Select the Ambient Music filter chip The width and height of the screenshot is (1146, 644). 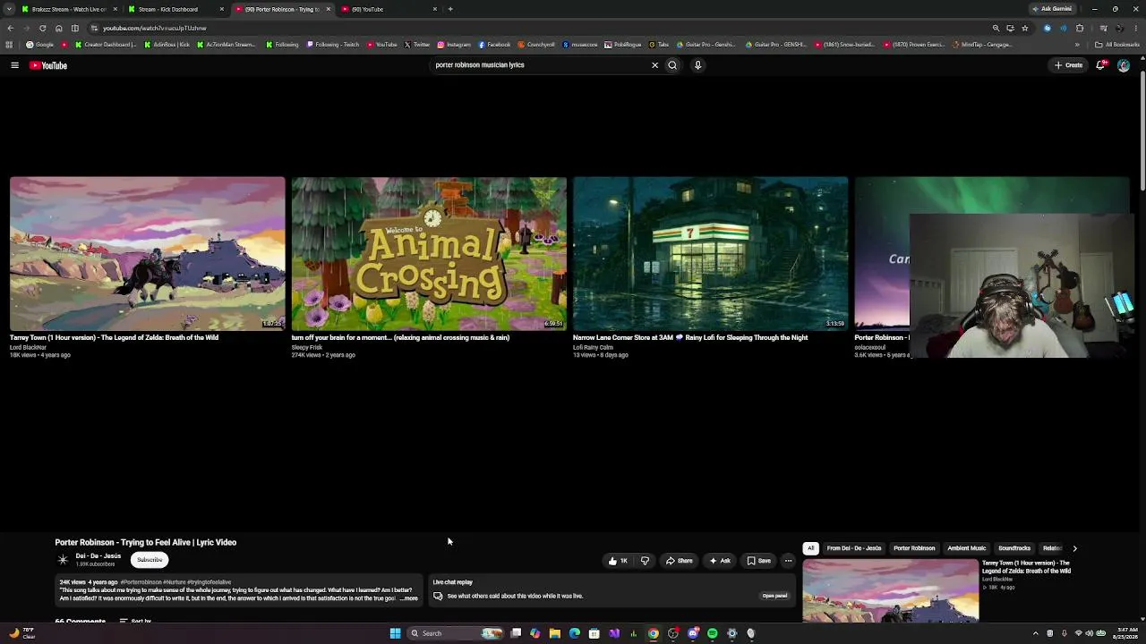tap(967, 548)
